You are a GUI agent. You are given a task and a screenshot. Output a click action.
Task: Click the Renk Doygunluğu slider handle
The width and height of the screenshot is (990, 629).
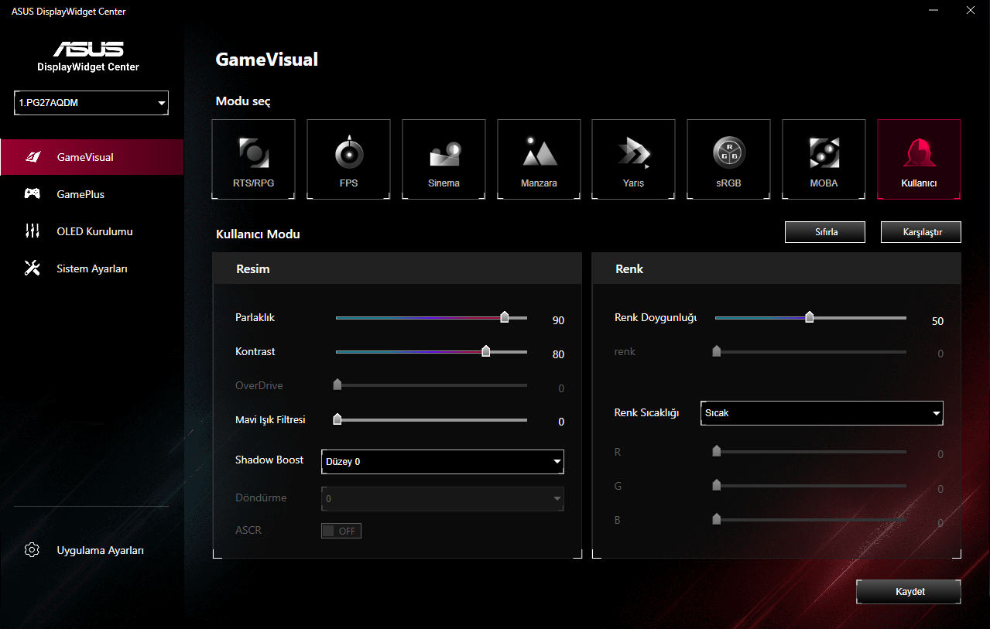pos(810,316)
